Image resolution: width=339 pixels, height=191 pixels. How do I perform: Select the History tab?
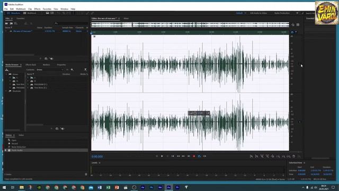coord(8,135)
